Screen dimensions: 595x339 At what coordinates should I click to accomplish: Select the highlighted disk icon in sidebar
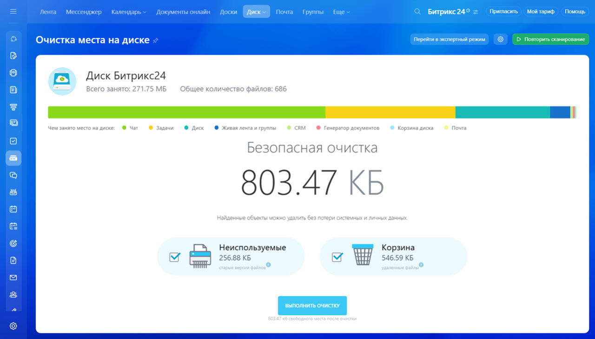coord(13,158)
